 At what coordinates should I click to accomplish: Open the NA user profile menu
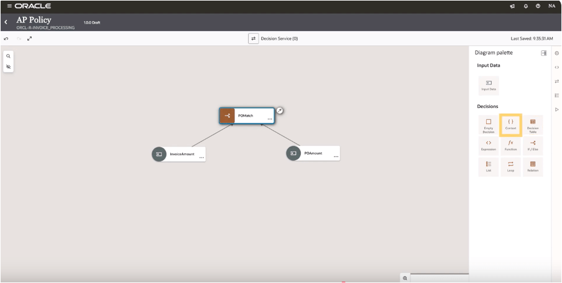click(551, 6)
